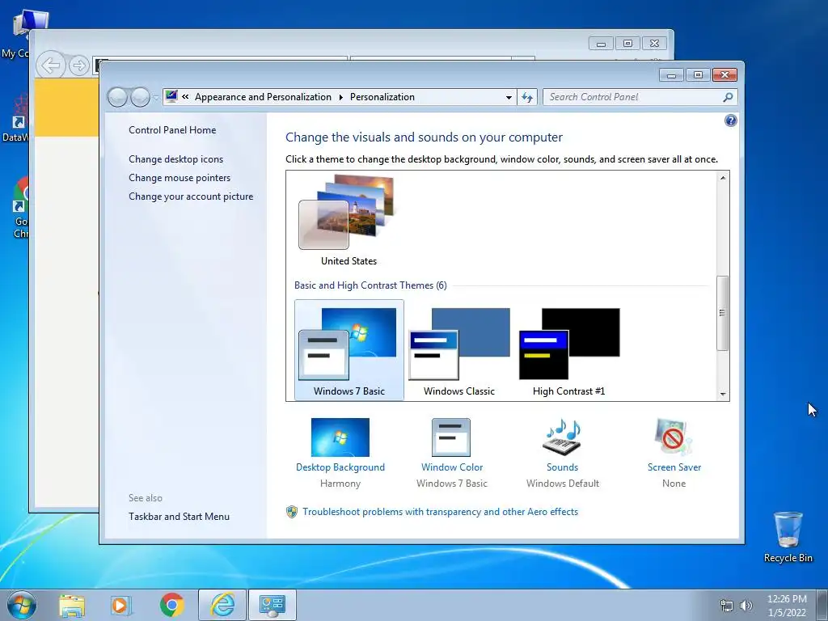Open the address bar history dropdown
Viewport: 828px width, 621px height.
(x=509, y=97)
